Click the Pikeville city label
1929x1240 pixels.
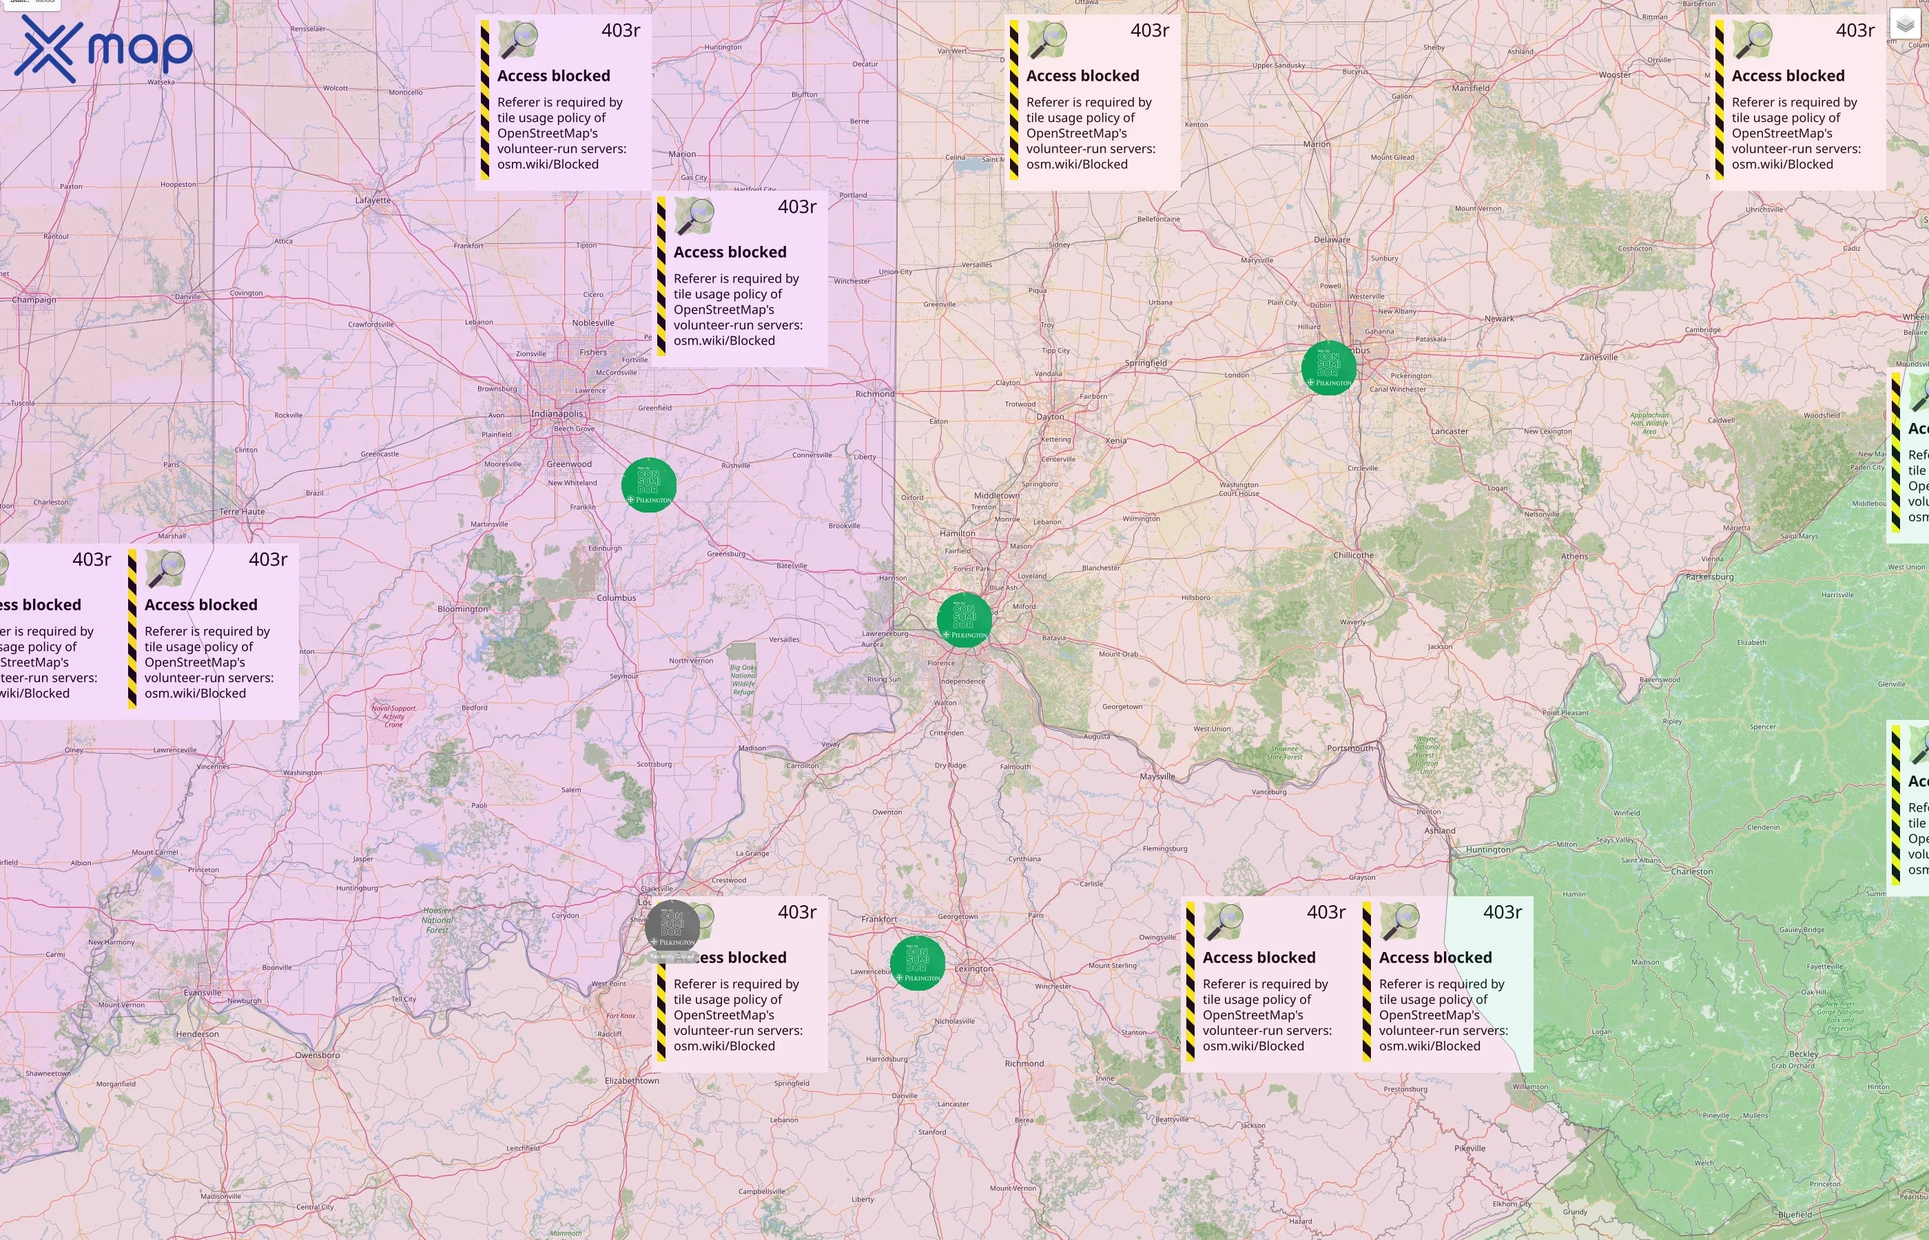pyautogui.click(x=1469, y=1148)
